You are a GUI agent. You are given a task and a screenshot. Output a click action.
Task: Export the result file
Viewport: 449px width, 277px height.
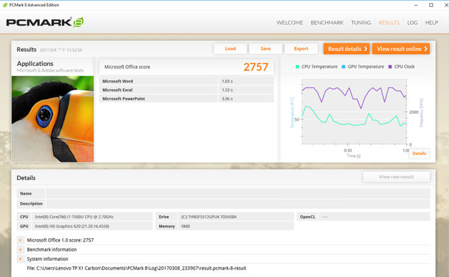(x=301, y=49)
